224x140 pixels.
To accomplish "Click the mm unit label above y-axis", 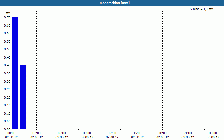I will (8, 13).
